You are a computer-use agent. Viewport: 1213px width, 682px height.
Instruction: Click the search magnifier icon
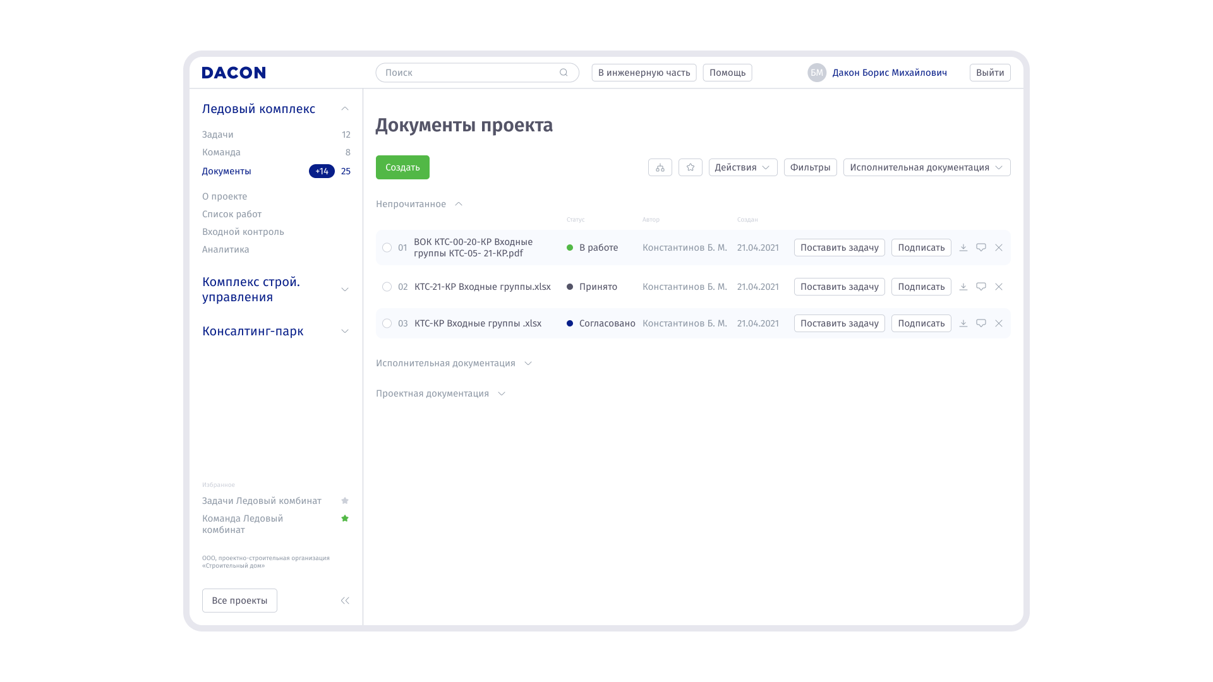click(x=564, y=73)
